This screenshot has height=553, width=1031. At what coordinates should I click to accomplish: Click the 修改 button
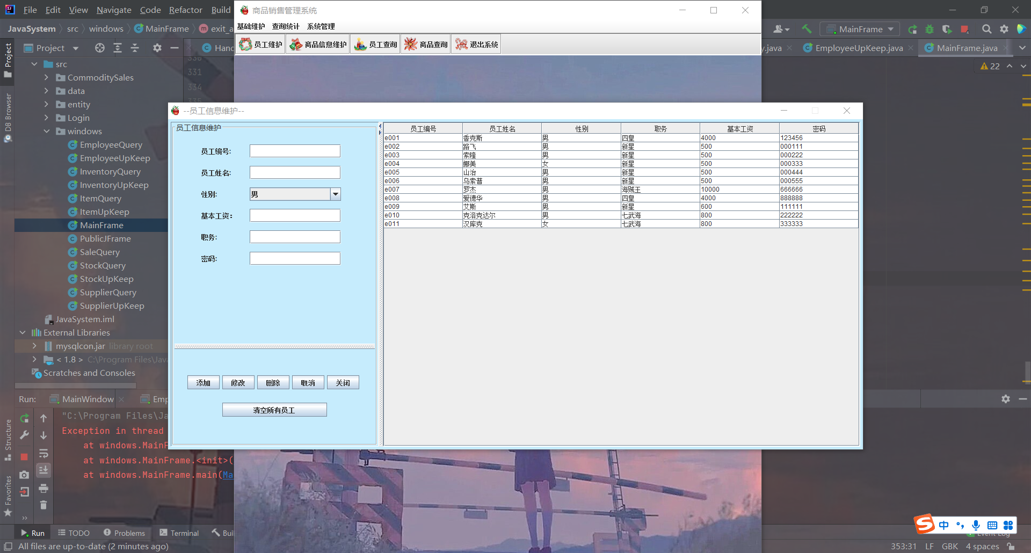point(238,383)
